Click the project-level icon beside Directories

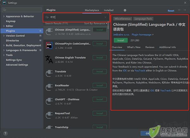[x=41, y=40]
